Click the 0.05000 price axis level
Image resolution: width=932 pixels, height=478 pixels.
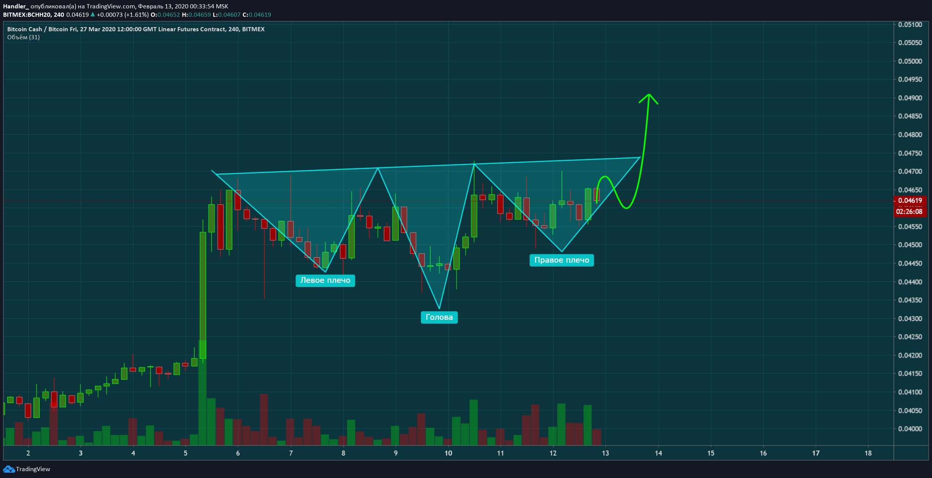pyautogui.click(x=910, y=61)
